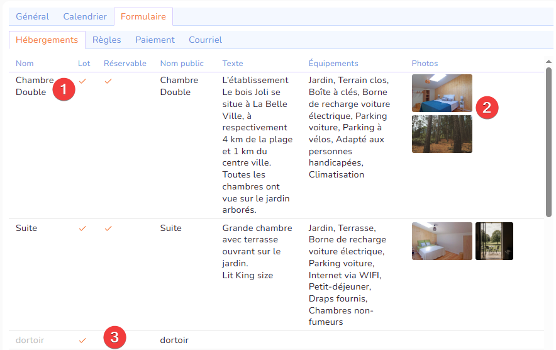Toggle Réservable checkmark for Chambre Double

(x=108, y=81)
